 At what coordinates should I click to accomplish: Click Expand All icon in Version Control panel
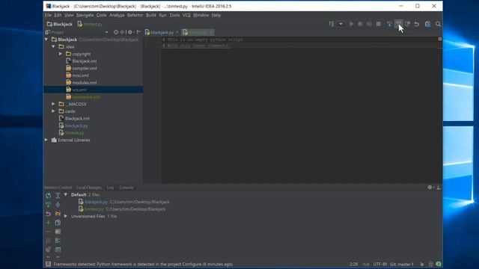click(x=58, y=196)
